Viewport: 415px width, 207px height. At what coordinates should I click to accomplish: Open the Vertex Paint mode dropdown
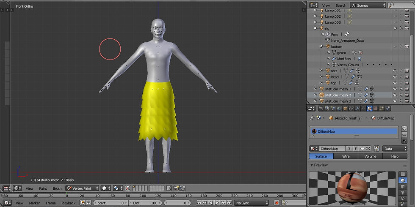point(82,188)
